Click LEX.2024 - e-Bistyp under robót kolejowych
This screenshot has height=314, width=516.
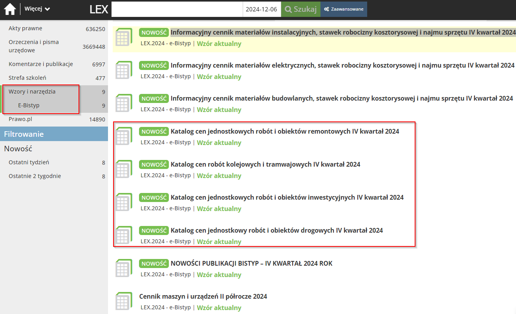pyautogui.click(x=166, y=175)
